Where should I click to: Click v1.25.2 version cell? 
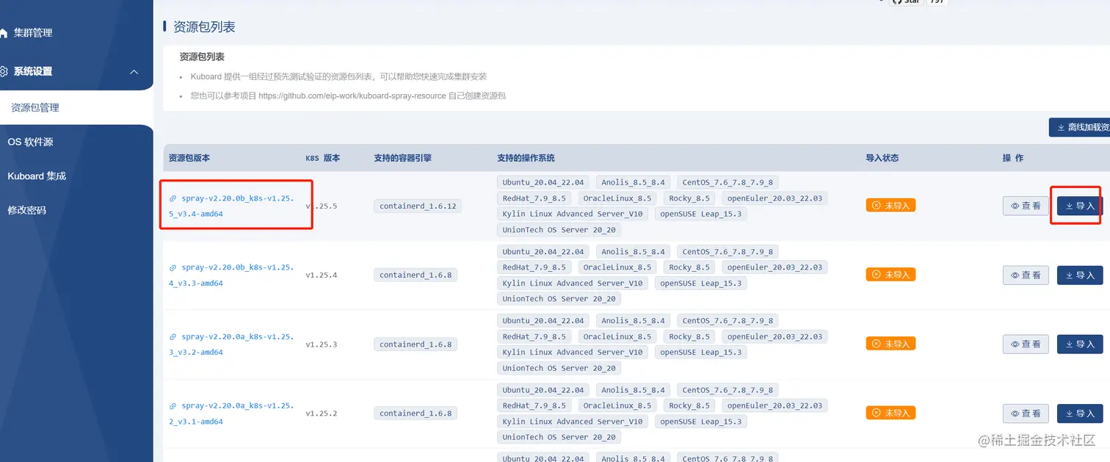tap(322, 414)
